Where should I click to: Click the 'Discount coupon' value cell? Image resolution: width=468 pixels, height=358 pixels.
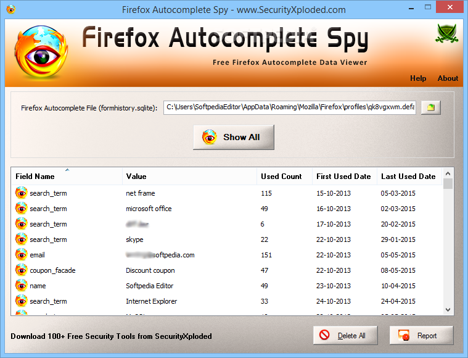pos(150,270)
